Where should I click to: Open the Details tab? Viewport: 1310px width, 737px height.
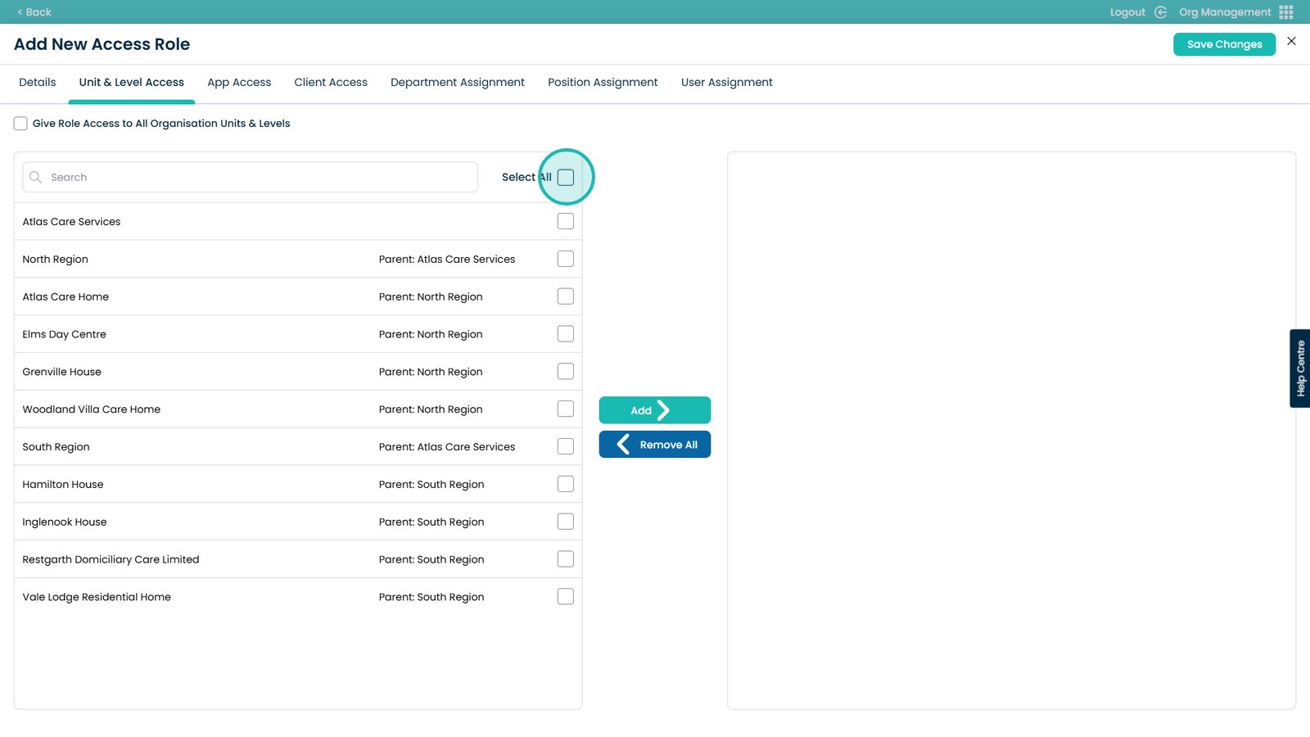[x=38, y=83]
